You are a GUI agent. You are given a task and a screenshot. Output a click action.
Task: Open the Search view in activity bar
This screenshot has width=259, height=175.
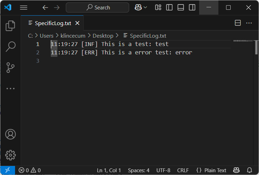tap(10, 47)
